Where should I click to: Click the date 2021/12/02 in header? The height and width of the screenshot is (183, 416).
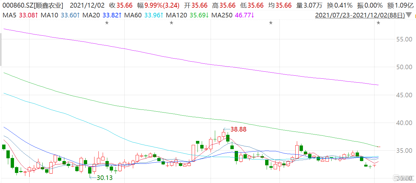[x=87, y=5]
